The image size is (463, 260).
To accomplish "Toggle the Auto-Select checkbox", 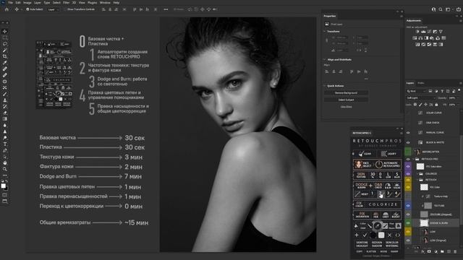I will point(27,9).
